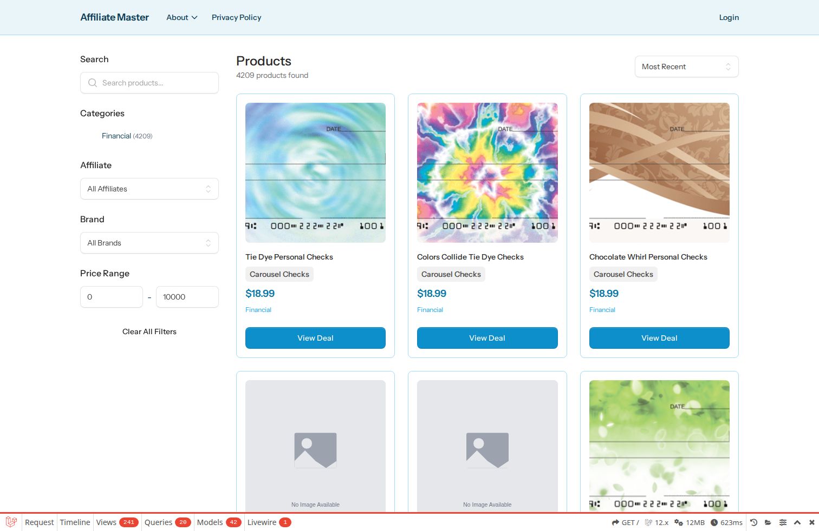Viewport: 819px width, 531px height.
Task: Click the maximum price field showing 10000
Action: tap(187, 297)
